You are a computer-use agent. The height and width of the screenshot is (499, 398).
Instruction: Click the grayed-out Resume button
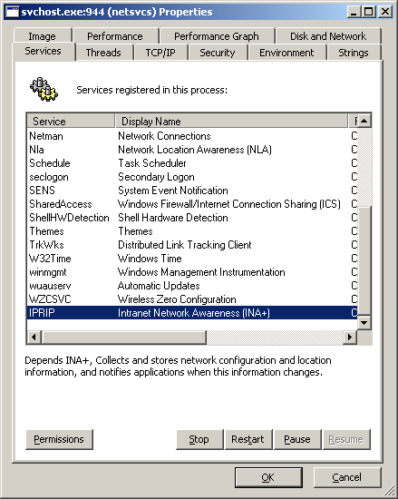coord(346,439)
